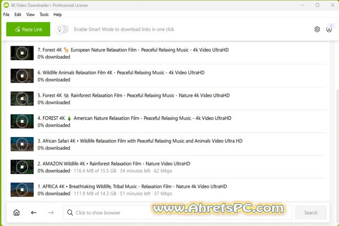Go to browser home icon
This screenshot has width=339, height=226.
[x=16, y=213]
